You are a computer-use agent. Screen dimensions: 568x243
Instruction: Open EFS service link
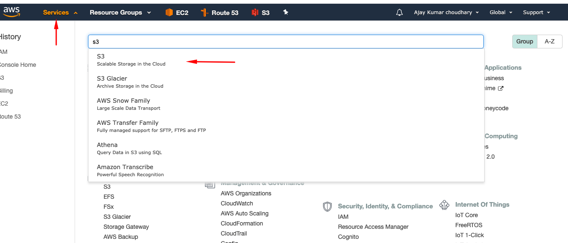(x=109, y=197)
